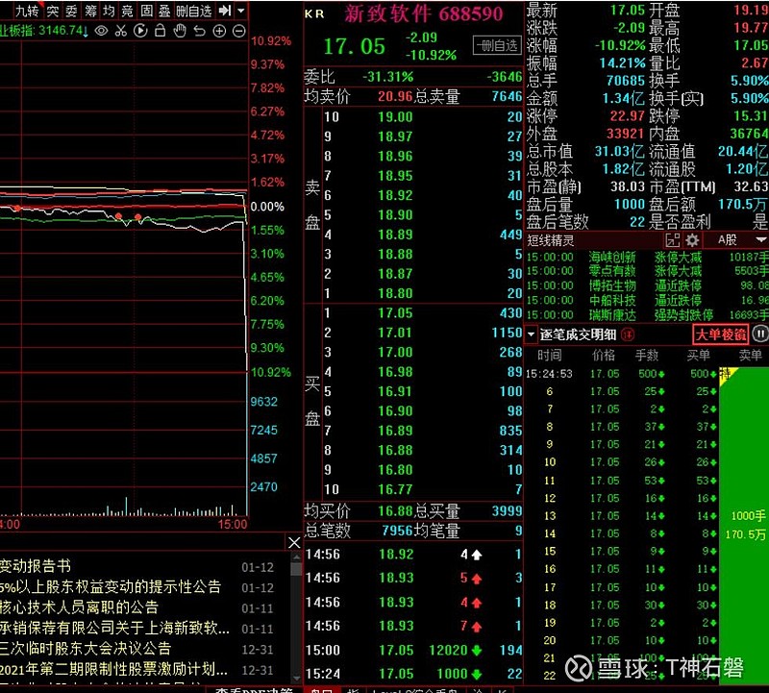Click the undo arrow icon
This screenshot has height=693, width=769.
tap(198, 31)
